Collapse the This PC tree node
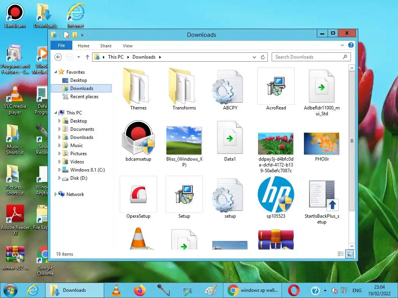This screenshot has height=298, width=398. pos(56,113)
